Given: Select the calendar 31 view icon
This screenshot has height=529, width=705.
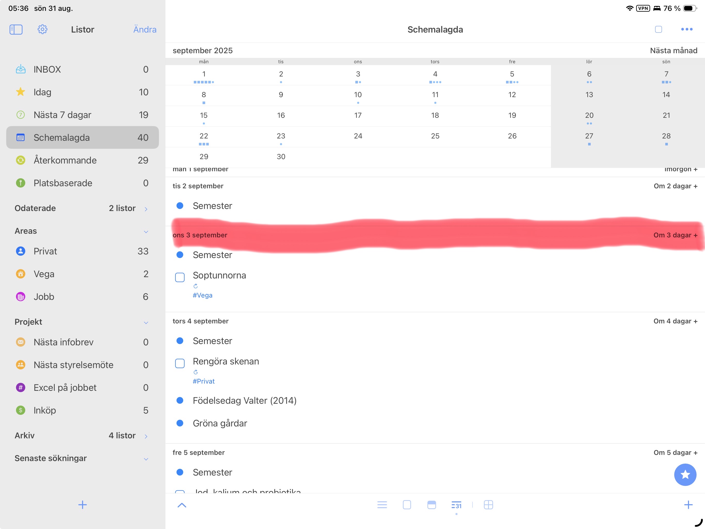Looking at the screenshot, I should point(456,505).
